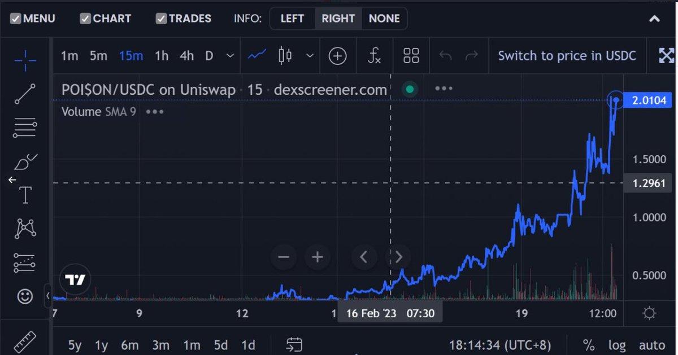Select the ruler measure tool

pos(24,343)
